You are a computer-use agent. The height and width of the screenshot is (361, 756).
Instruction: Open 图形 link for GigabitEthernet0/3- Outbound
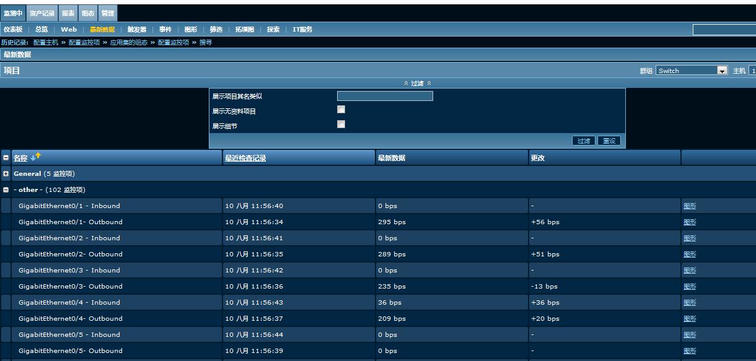690,287
